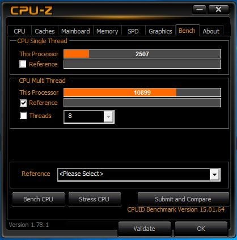Open the About tab

pos(211,31)
